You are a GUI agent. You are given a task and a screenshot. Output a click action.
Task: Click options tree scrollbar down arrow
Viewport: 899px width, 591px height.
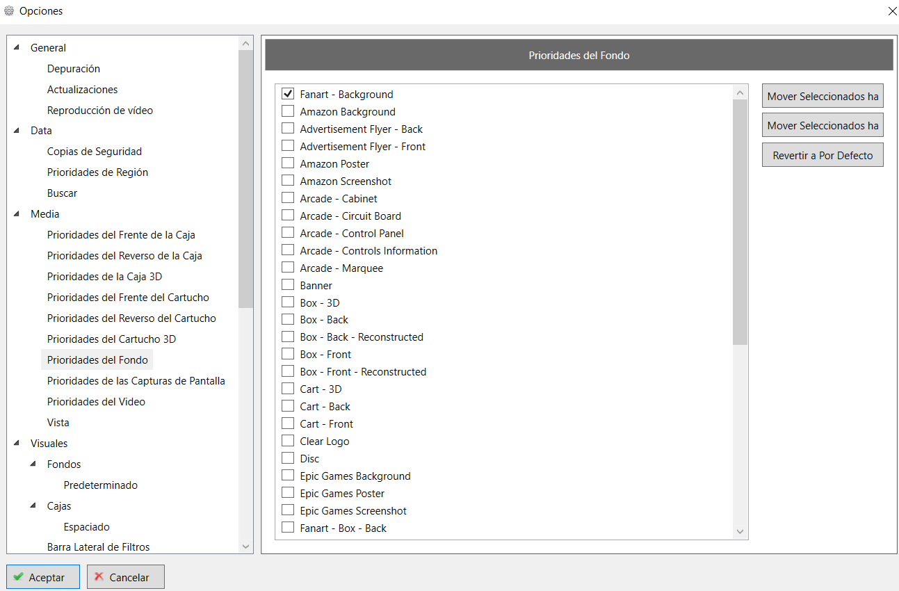(245, 547)
